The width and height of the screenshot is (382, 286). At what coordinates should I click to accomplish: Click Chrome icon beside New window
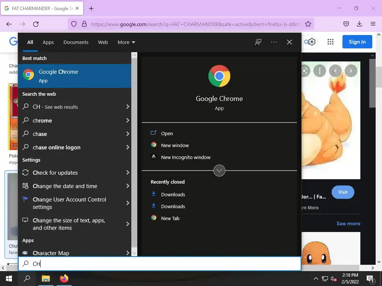point(153,145)
